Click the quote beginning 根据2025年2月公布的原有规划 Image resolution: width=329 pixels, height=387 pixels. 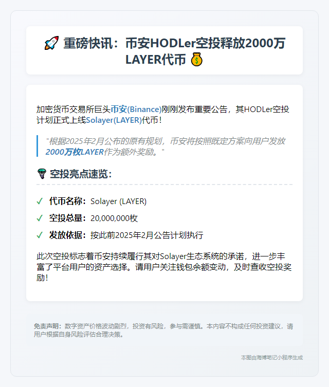click(x=166, y=146)
